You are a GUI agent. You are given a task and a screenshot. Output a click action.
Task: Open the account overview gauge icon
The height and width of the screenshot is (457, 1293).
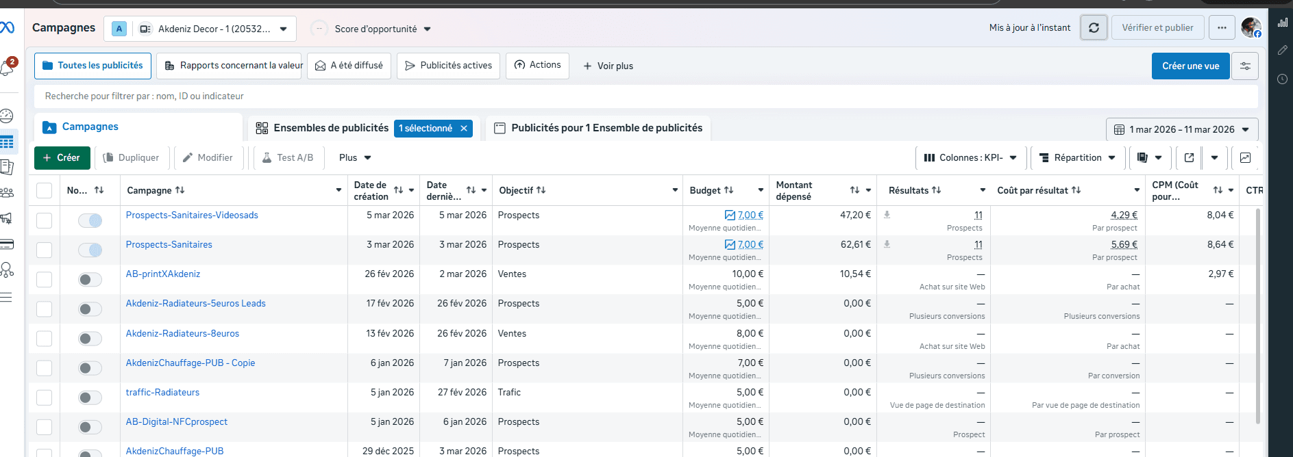coord(7,116)
